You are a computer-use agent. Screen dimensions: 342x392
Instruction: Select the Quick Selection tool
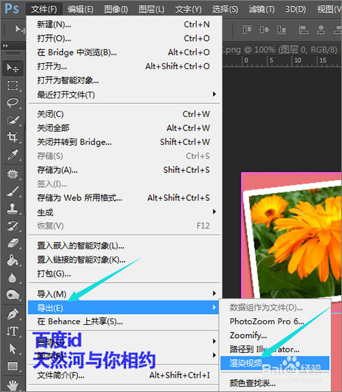(x=12, y=120)
